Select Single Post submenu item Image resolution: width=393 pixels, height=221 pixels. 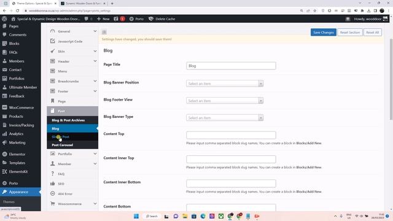click(x=72, y=137)
